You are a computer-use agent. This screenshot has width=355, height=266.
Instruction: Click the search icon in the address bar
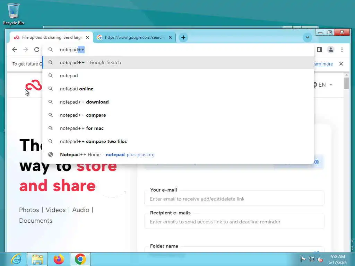point(51,50)
